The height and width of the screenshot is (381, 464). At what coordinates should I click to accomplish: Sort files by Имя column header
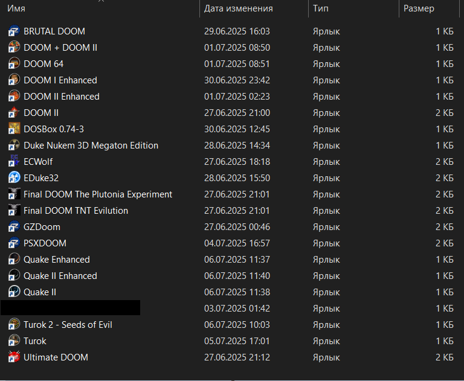tap(100, 8)
